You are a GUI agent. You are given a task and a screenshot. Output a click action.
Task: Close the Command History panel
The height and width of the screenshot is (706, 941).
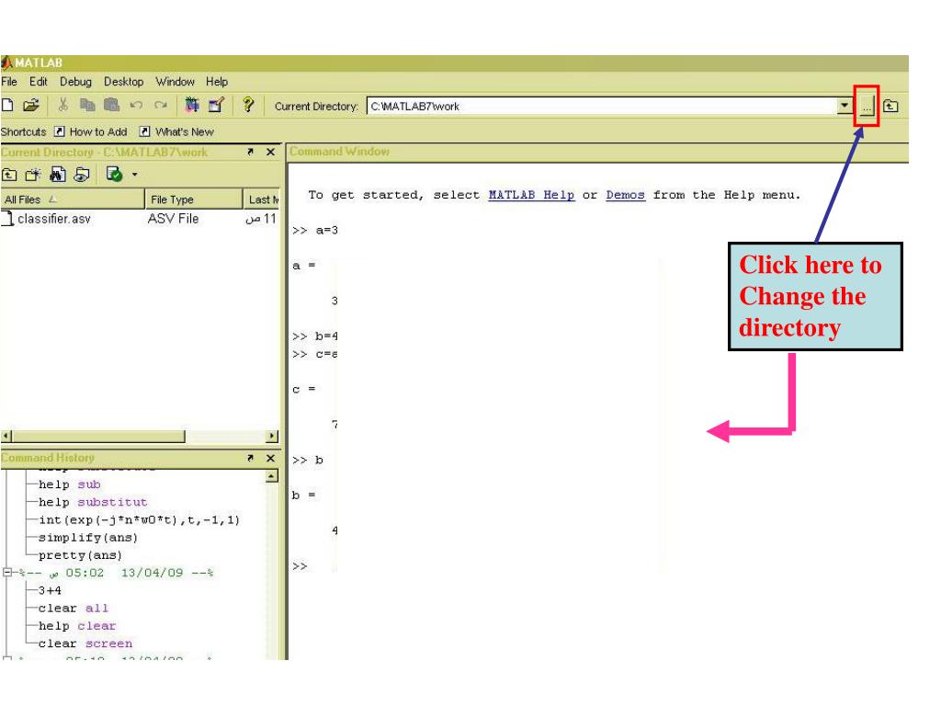point(271,458)
